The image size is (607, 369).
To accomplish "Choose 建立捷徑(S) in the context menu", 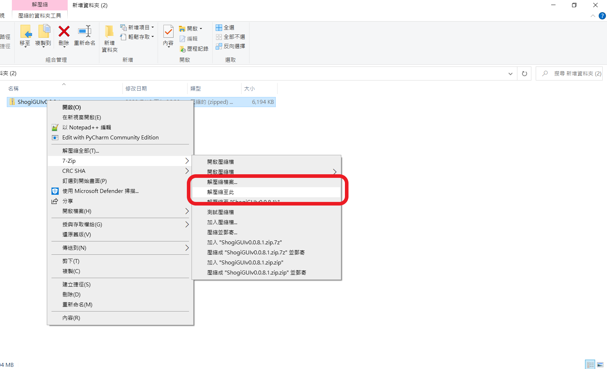I will [x=120, y=285].
